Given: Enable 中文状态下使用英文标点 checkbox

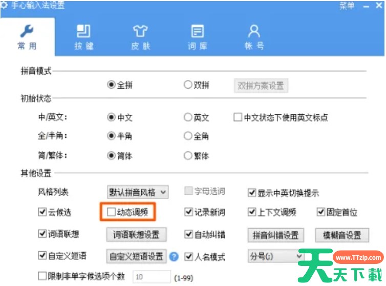Looking at the screenshot, I should (238, 117).
